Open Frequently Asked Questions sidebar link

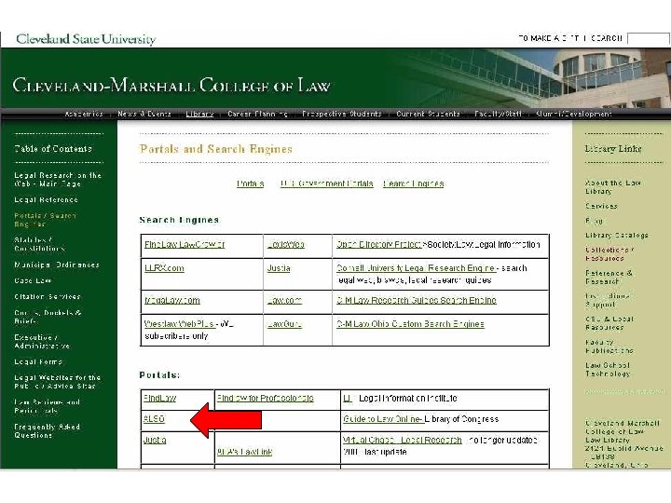coord(47,430)
